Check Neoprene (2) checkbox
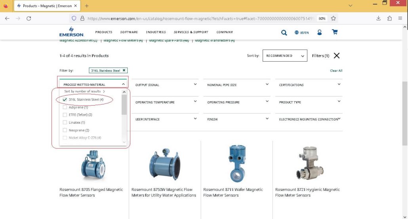 click(x=65, y=130)
